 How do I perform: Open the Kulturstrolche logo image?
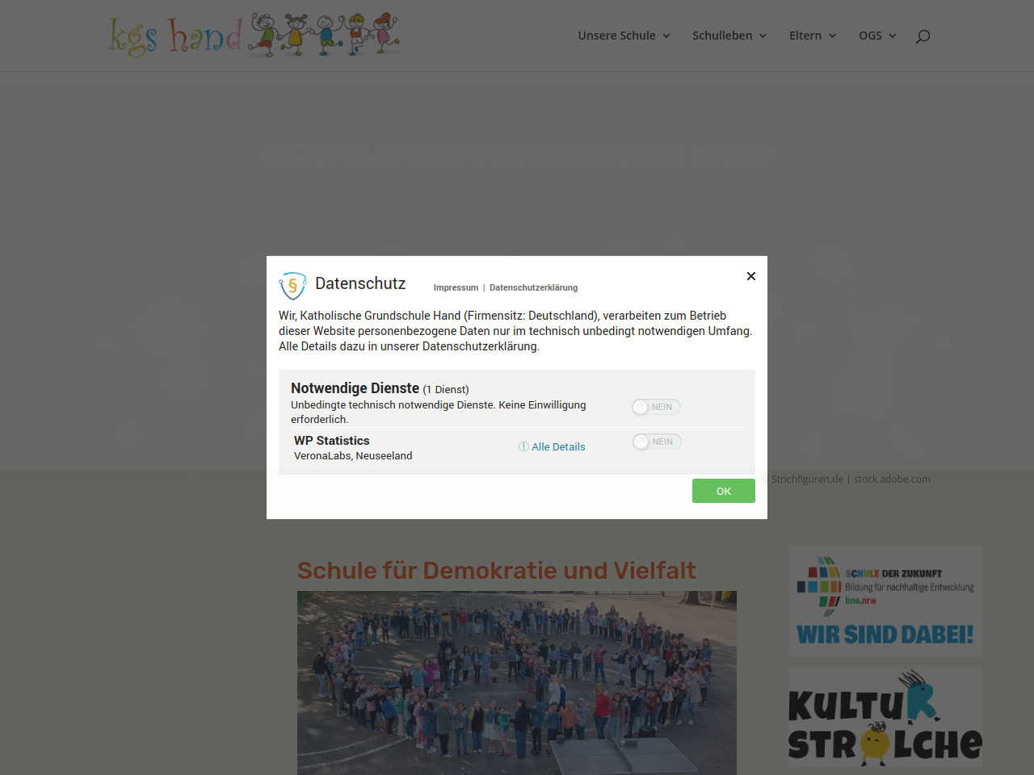885,718
